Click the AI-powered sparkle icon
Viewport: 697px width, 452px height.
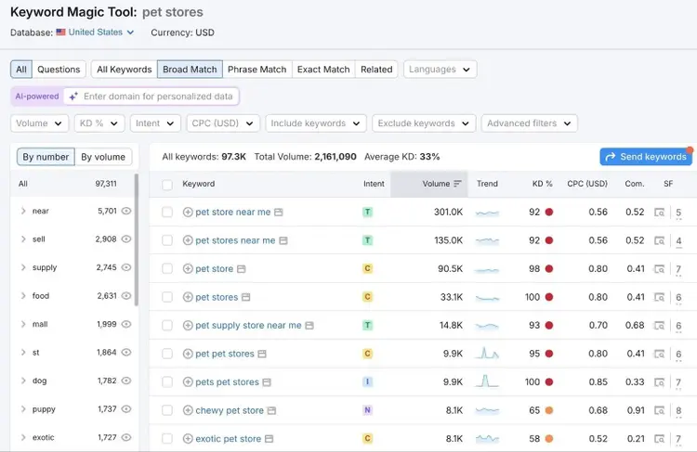tap(73, 97)
